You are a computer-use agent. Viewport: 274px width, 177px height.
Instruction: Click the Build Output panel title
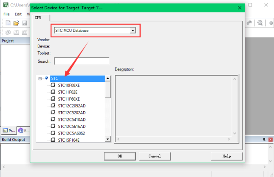pyautogui.click(x=14, y=140)
